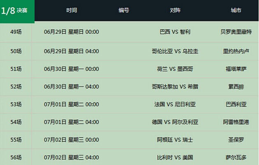
Task: Click the city 福塔莱萨
Action: point(236,69)
